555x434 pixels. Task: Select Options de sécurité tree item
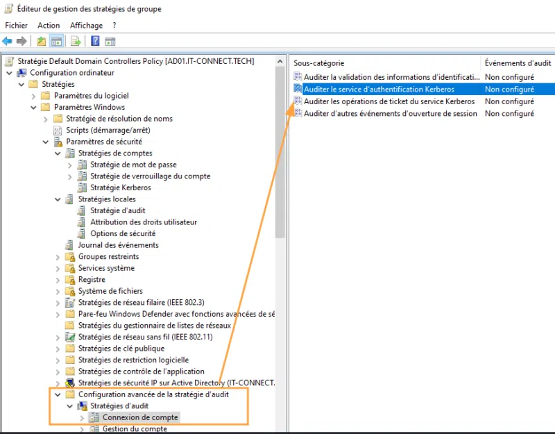pos(123,233)
